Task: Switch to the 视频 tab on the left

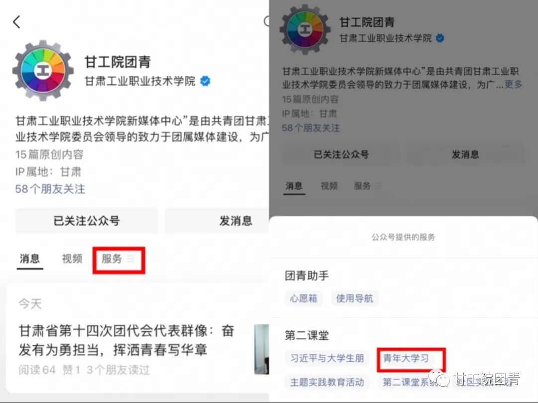Action: [x=72, y=259]
